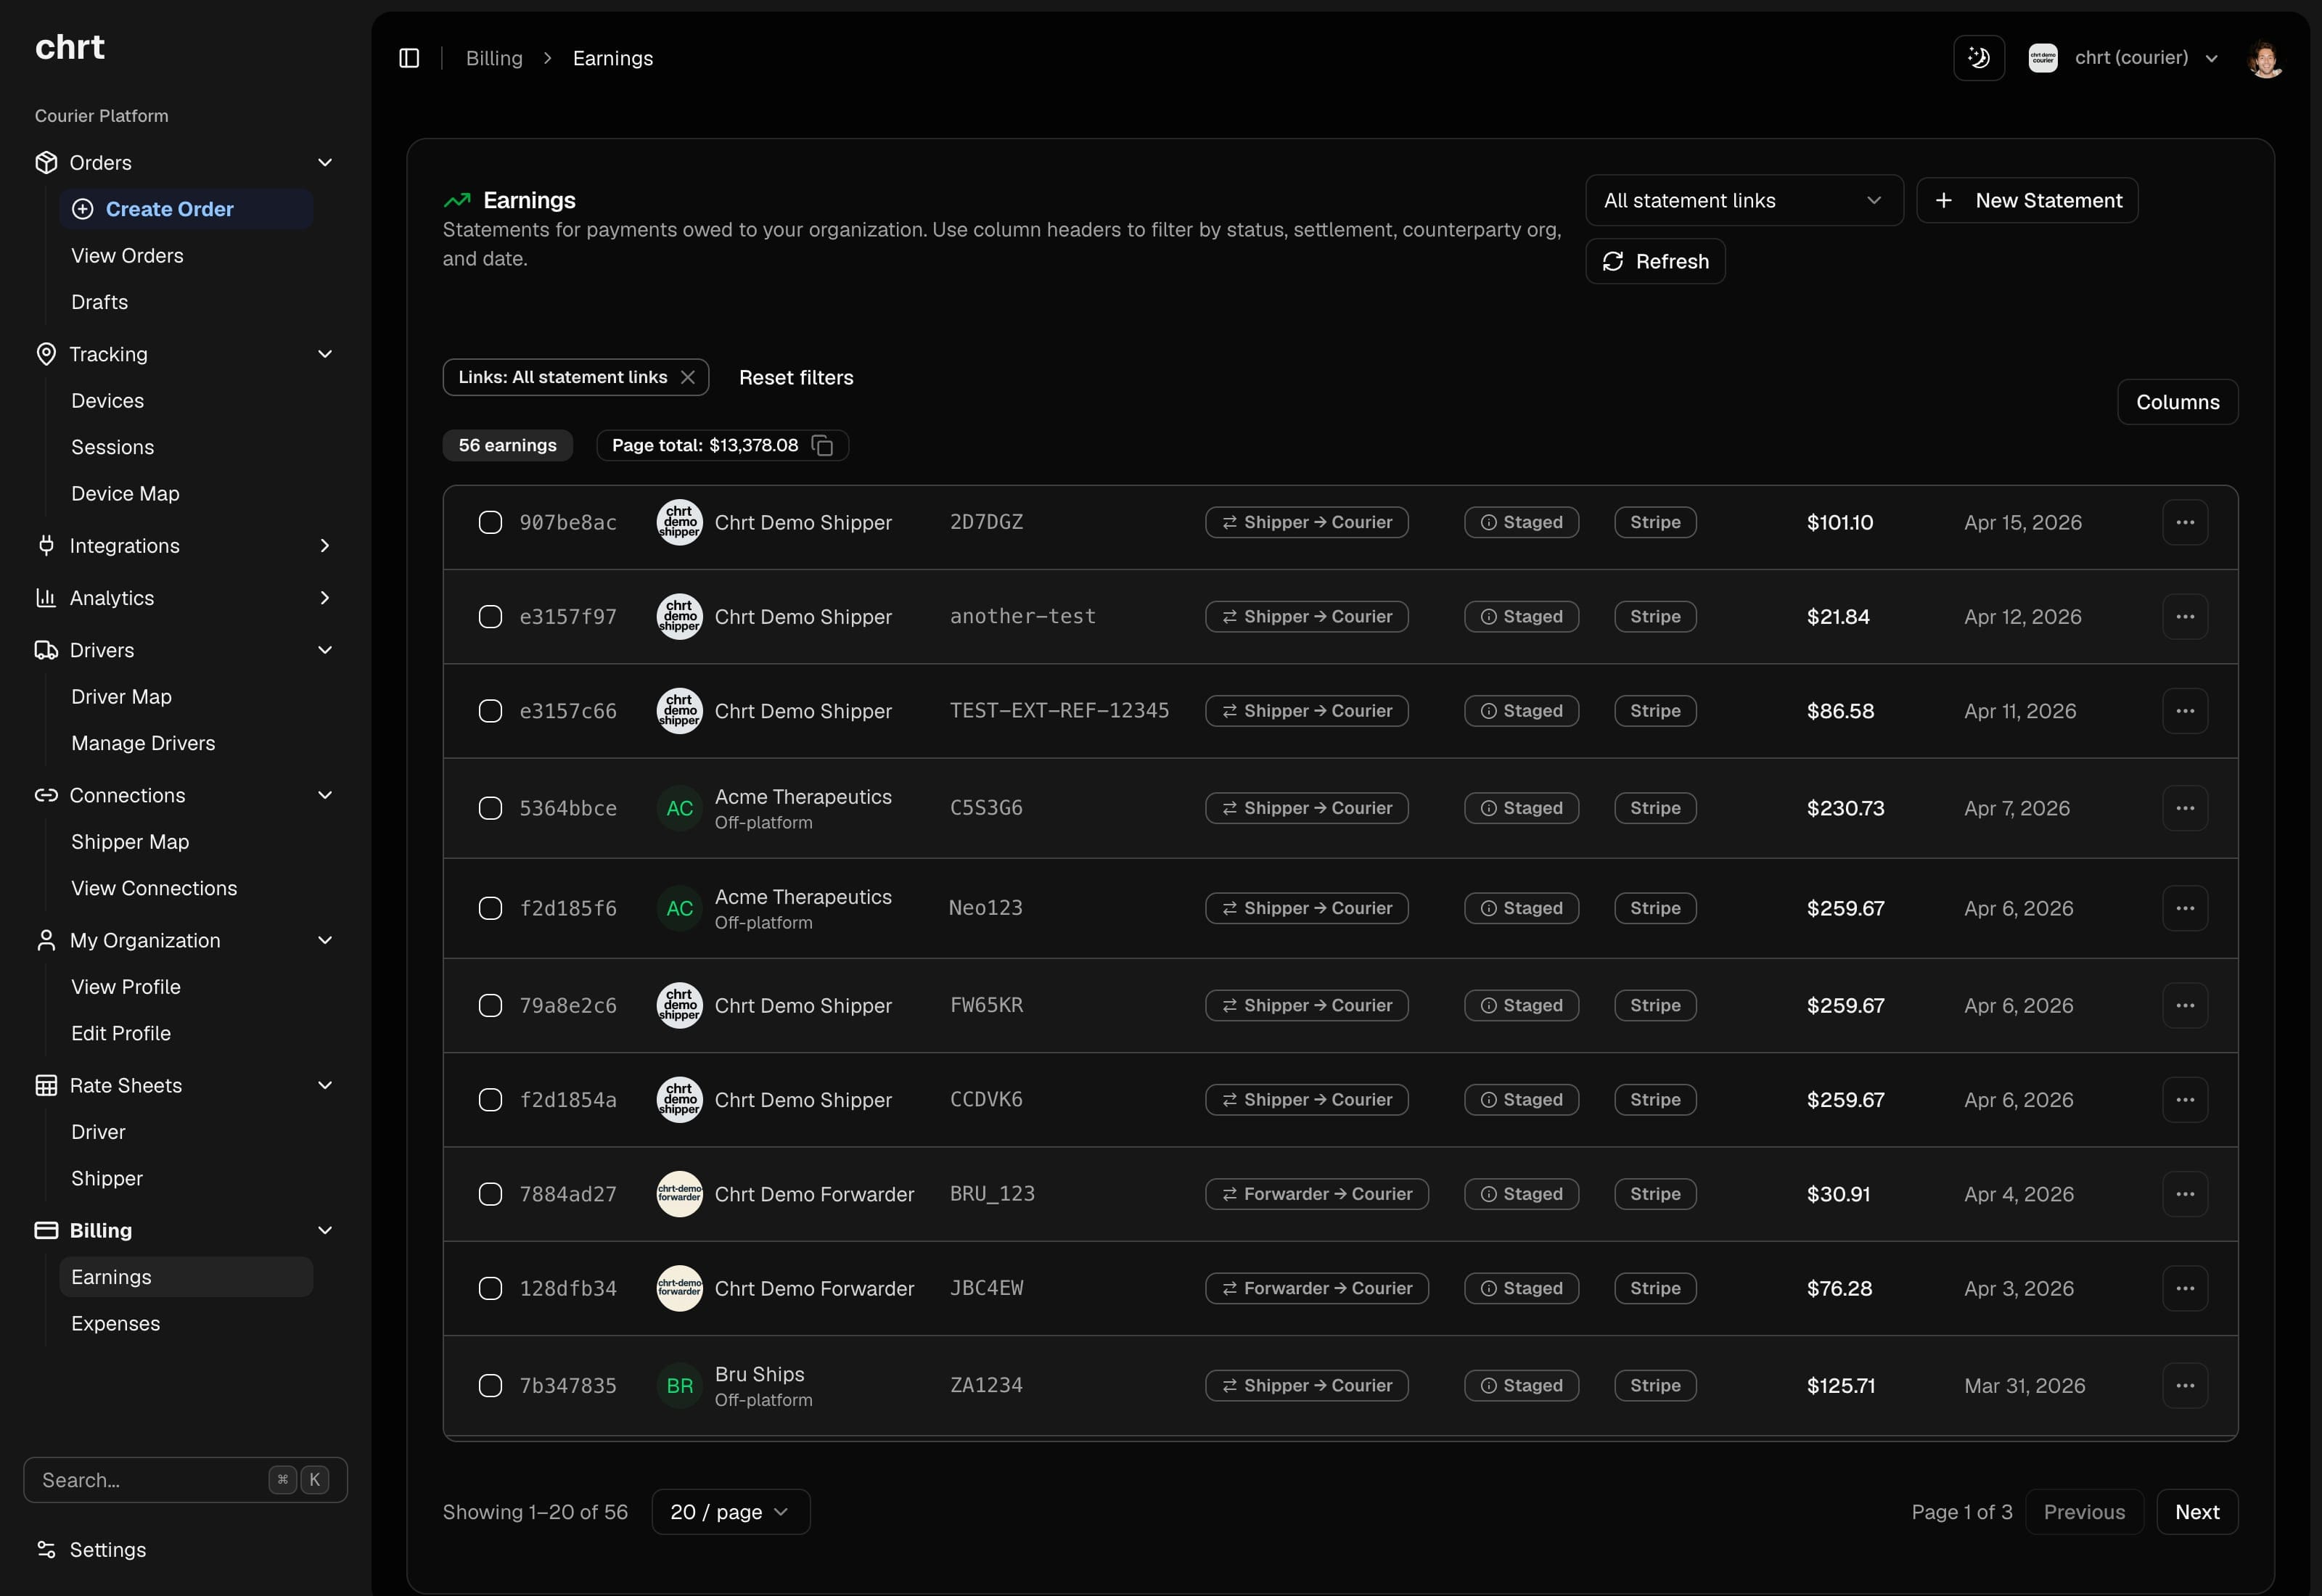The width and height of the screenshot is (2322, 1596).
Task: Select the checkbox for earning 907be8ac
Action: coord(490,522)
